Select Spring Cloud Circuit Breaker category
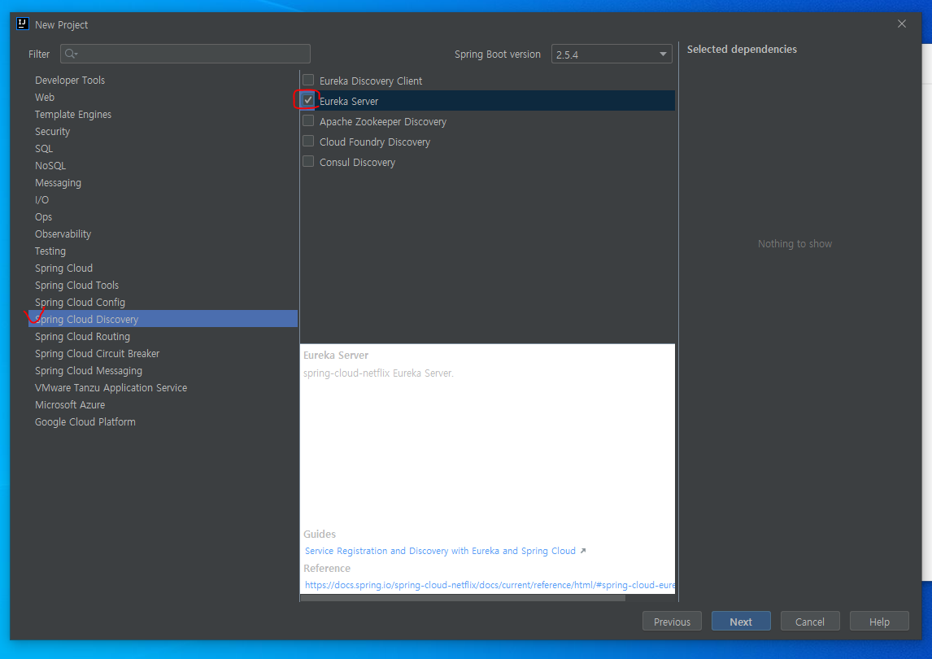Image resolution: width=932 pixels, height=659 pixels. click(98, 353)
